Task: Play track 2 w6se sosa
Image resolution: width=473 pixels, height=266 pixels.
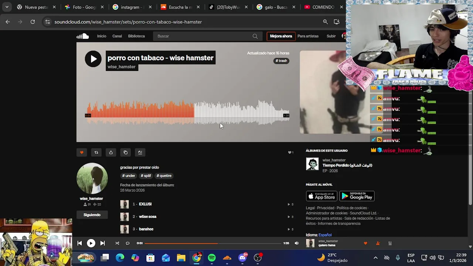Action: pos(147,216)
